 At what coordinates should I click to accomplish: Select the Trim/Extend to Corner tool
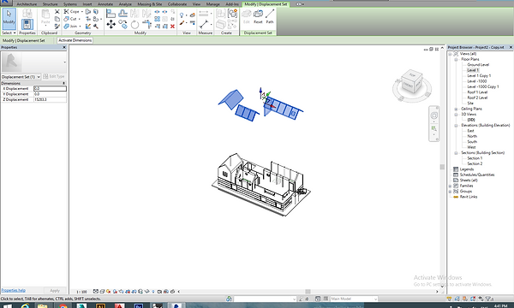146,24
